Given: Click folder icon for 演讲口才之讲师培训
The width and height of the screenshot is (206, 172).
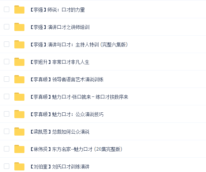Looking at the screenshot, I should (x=19, y=27).
